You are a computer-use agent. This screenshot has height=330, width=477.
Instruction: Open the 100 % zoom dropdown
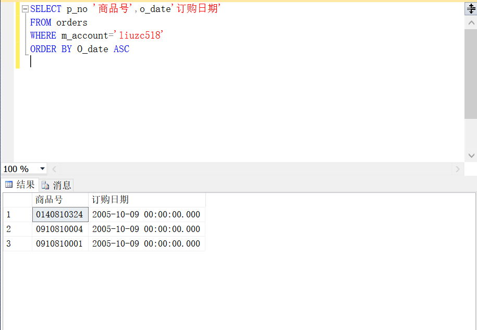42,169
